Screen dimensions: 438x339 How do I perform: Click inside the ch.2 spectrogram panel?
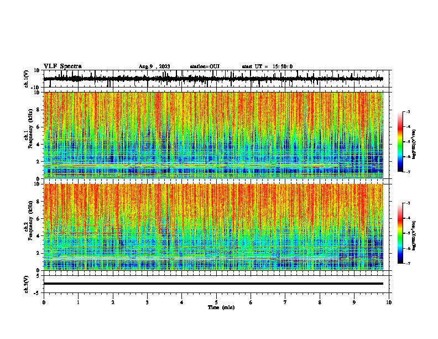click(x=213, y=227)
